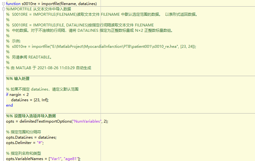Click the comment line with IMPORTFILE(FILE, DATALINES)

click(x=80, y=25)
